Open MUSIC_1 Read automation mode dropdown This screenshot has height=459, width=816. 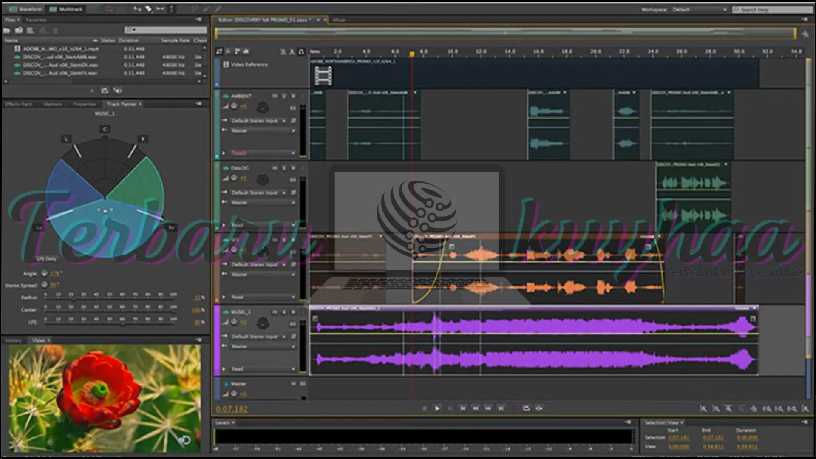click(263, 369)
